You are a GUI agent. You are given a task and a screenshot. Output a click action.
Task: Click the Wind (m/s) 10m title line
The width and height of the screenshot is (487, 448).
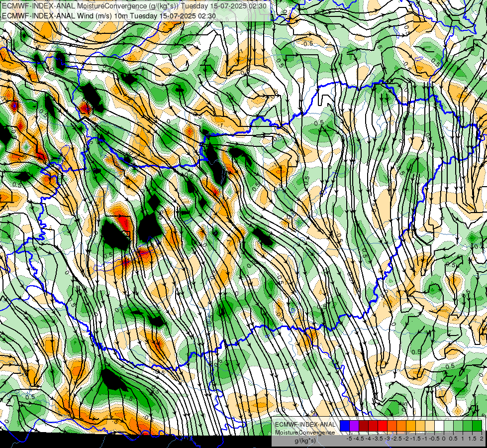point(109,16)
